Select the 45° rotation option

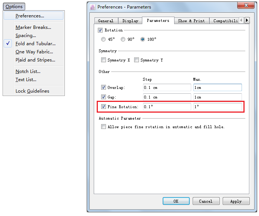pos(104,39)
